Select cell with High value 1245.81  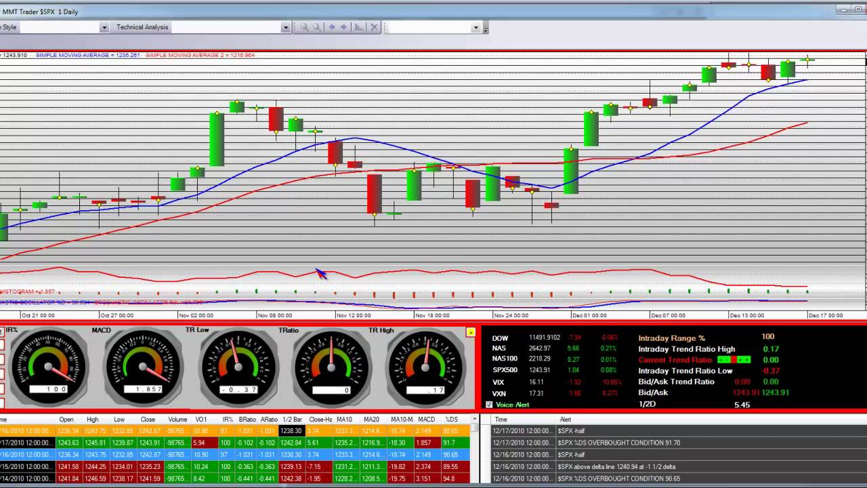95,443
